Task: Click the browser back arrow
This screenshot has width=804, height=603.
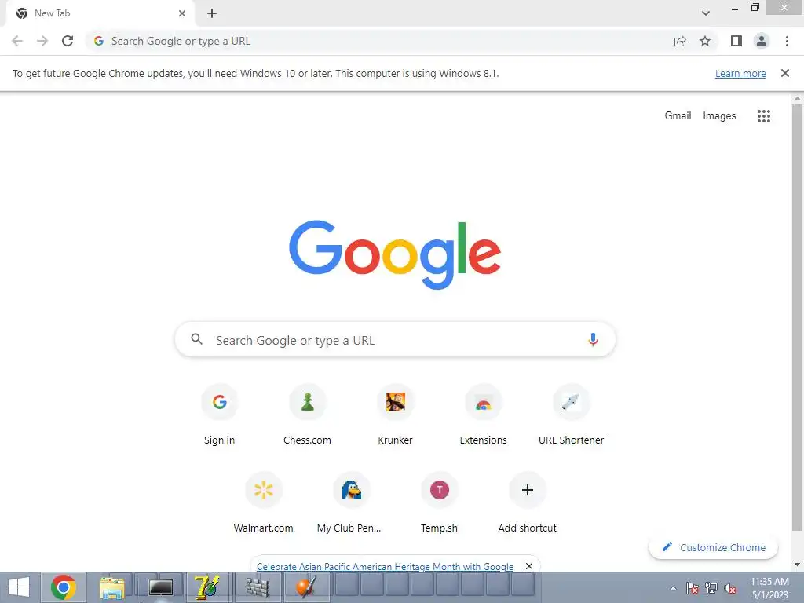Action: [17, 41]
